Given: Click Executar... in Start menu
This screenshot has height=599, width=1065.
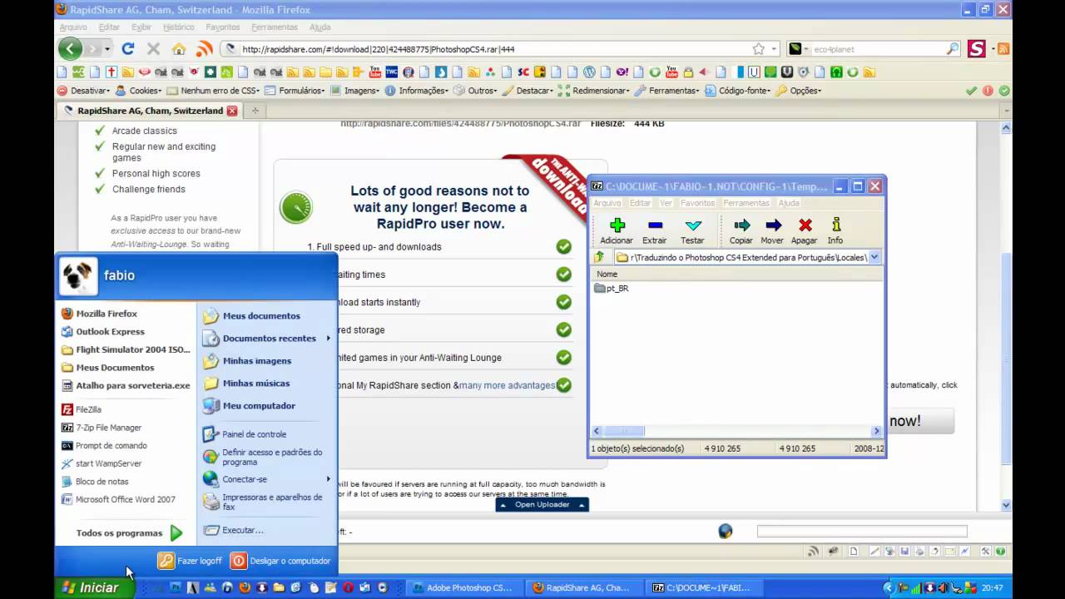Looking at the screenshot, I should click(234, 530).
